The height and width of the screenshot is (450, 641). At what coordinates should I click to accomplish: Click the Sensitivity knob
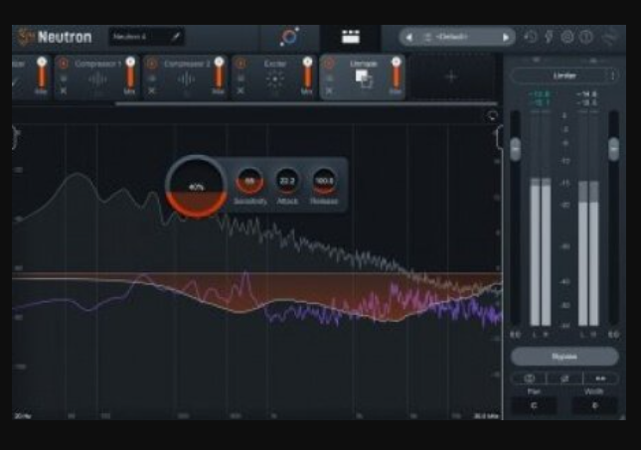click(x=249, y=180)
